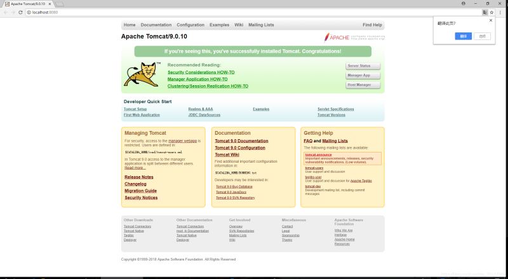Viewport: 508px width, 279px height.
Task: Open Who We Are footer link
Action: click(x=344, y=230)
